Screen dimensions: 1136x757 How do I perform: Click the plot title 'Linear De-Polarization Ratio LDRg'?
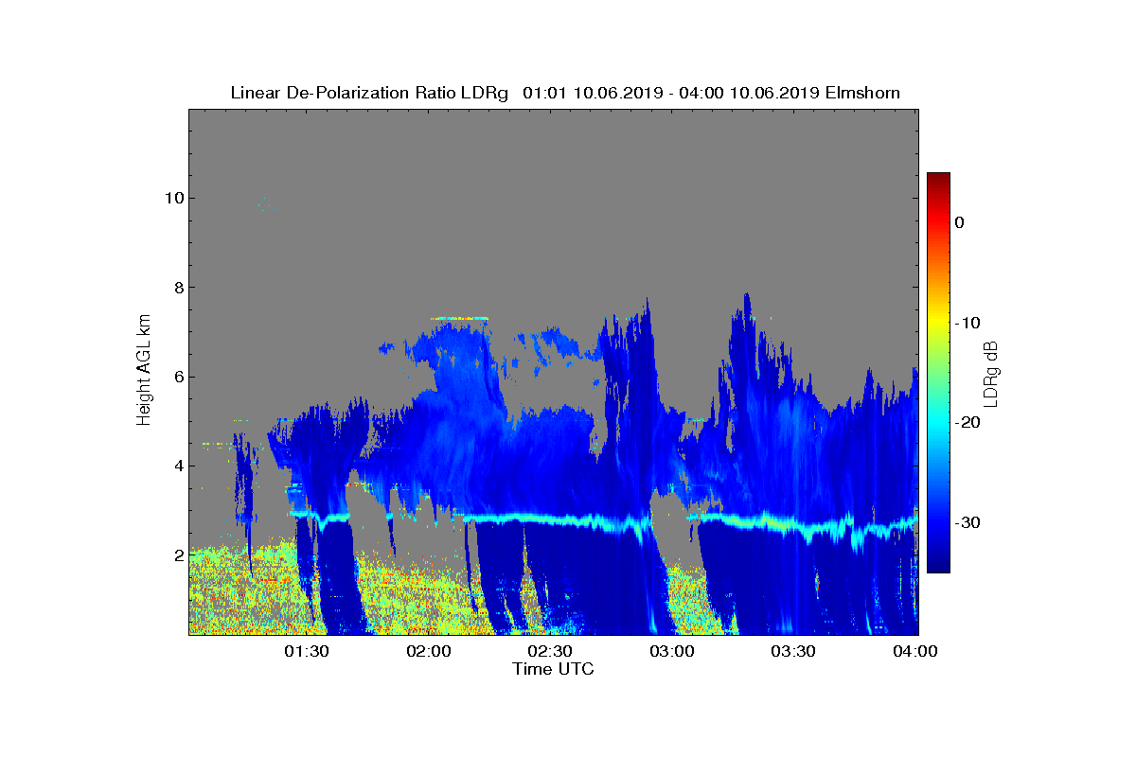coord(371,93)
